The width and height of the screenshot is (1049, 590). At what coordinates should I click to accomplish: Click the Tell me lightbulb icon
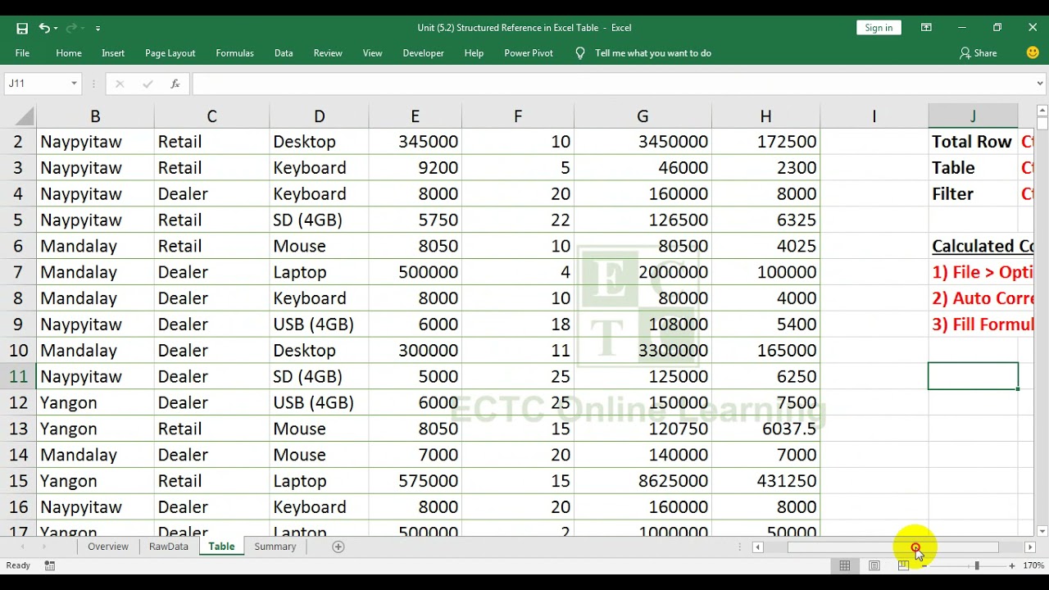tap(580, 53)
